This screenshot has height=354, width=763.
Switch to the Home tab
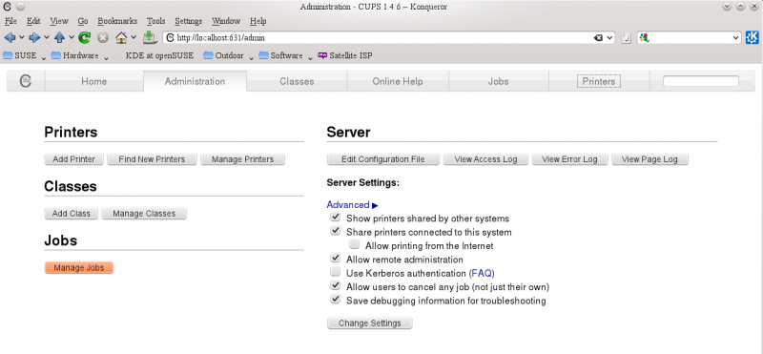tap(93, 81)
